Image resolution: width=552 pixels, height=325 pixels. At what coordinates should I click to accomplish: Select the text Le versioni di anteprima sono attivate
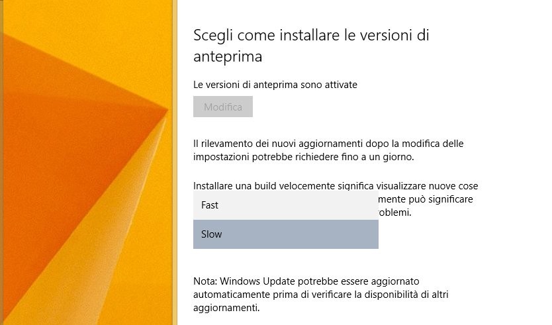[x=275, y=85]
